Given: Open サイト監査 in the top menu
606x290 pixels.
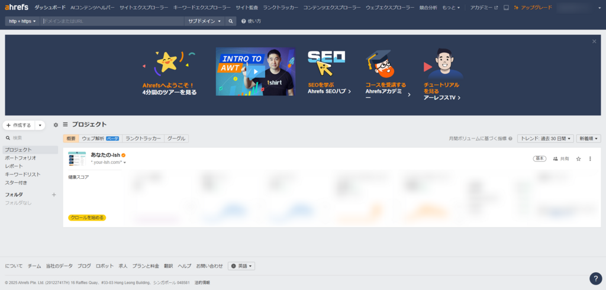Looking at the screenshot, I should tap(247, 7).
